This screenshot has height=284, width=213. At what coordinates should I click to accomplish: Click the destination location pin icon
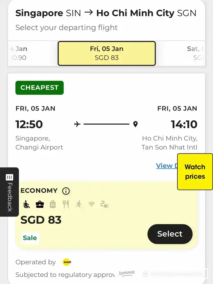[x=135, y=124]
